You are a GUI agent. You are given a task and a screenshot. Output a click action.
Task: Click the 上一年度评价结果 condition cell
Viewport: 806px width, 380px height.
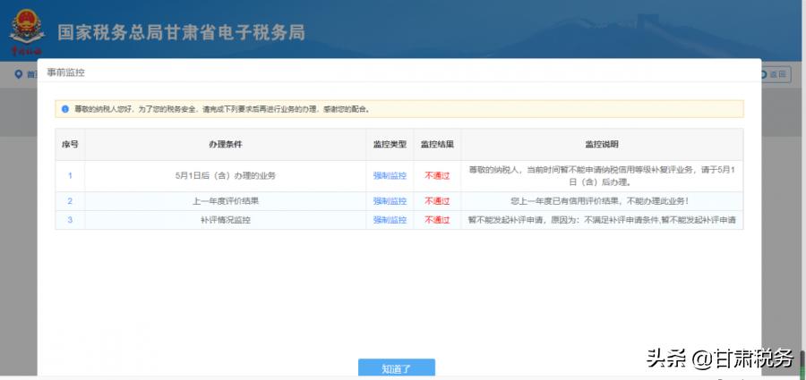(225, 201)
